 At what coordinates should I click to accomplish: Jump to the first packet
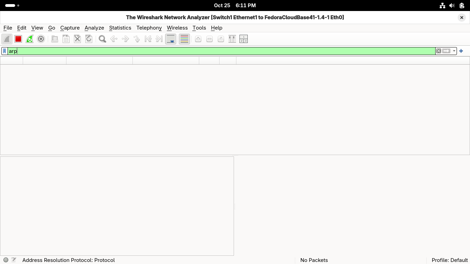(x=148, y=39)
